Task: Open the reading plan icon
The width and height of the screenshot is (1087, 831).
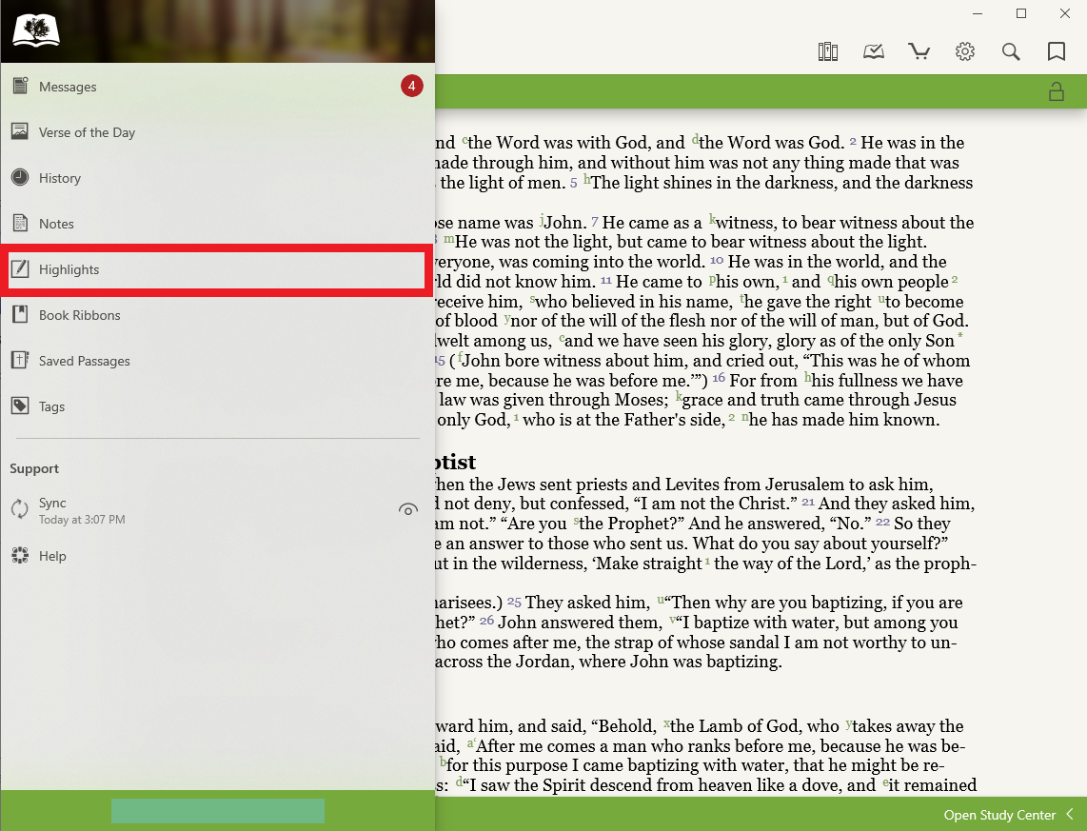Action: click(874, 51)
